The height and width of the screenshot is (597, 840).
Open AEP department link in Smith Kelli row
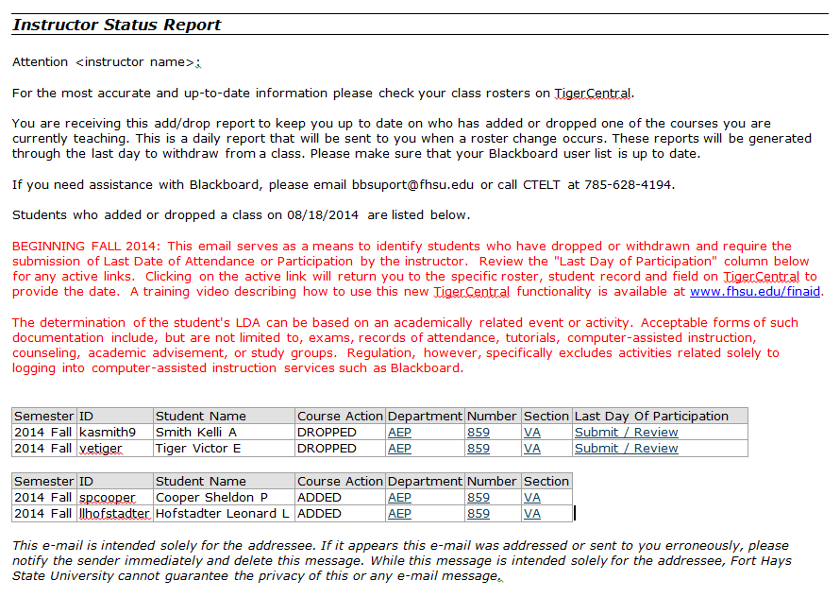(399, 433)
